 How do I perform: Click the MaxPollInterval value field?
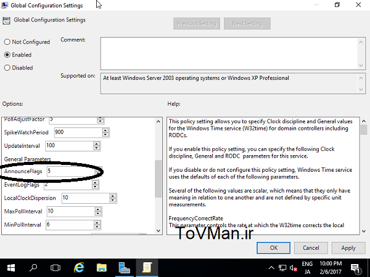tap(71, 211)
